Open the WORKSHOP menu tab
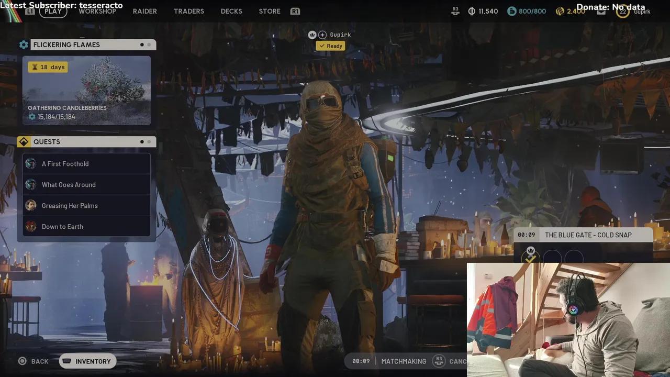The image size is (670, 377). 97,11
